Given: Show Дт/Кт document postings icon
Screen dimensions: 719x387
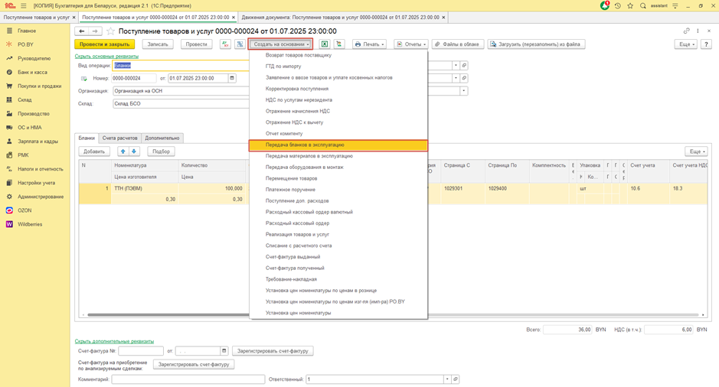Looking at the screenshot, I should [x=225, y=44].
